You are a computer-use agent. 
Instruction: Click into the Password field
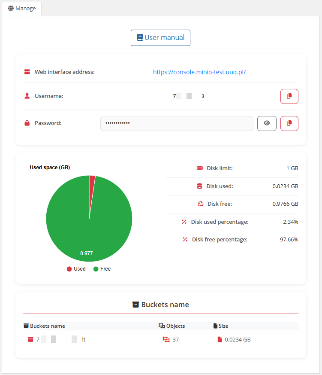177,123
